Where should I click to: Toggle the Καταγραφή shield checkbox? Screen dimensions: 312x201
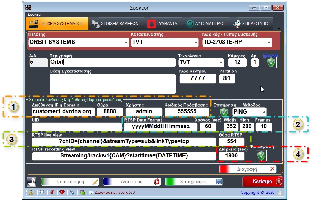tap(261, 156)
